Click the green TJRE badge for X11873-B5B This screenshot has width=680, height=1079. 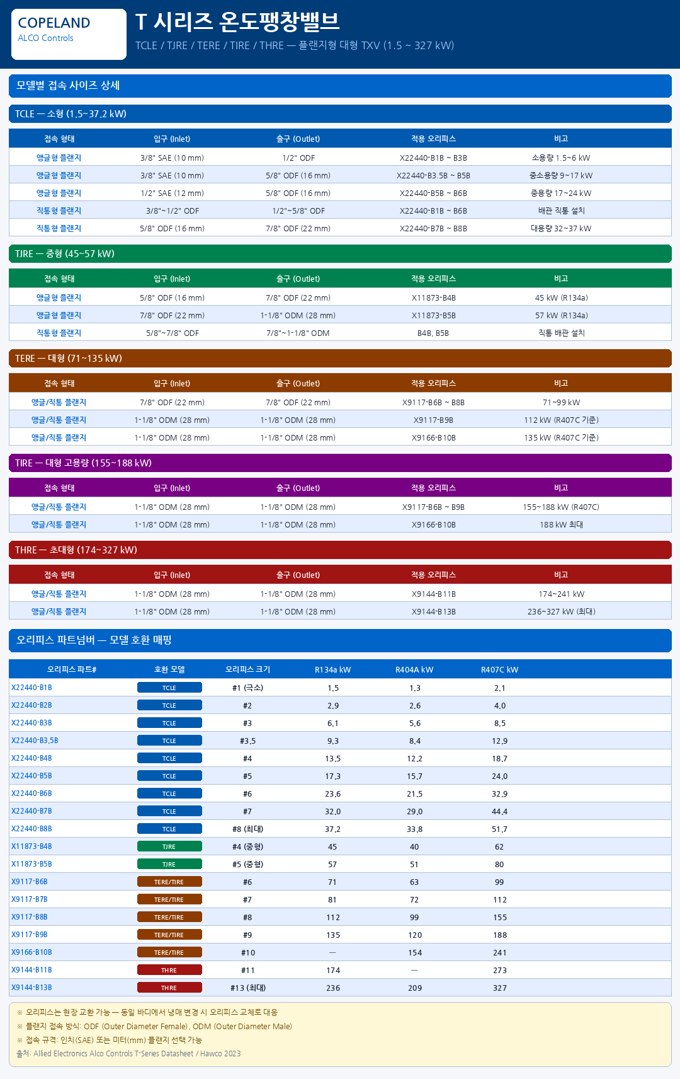[x=169, y=864]
